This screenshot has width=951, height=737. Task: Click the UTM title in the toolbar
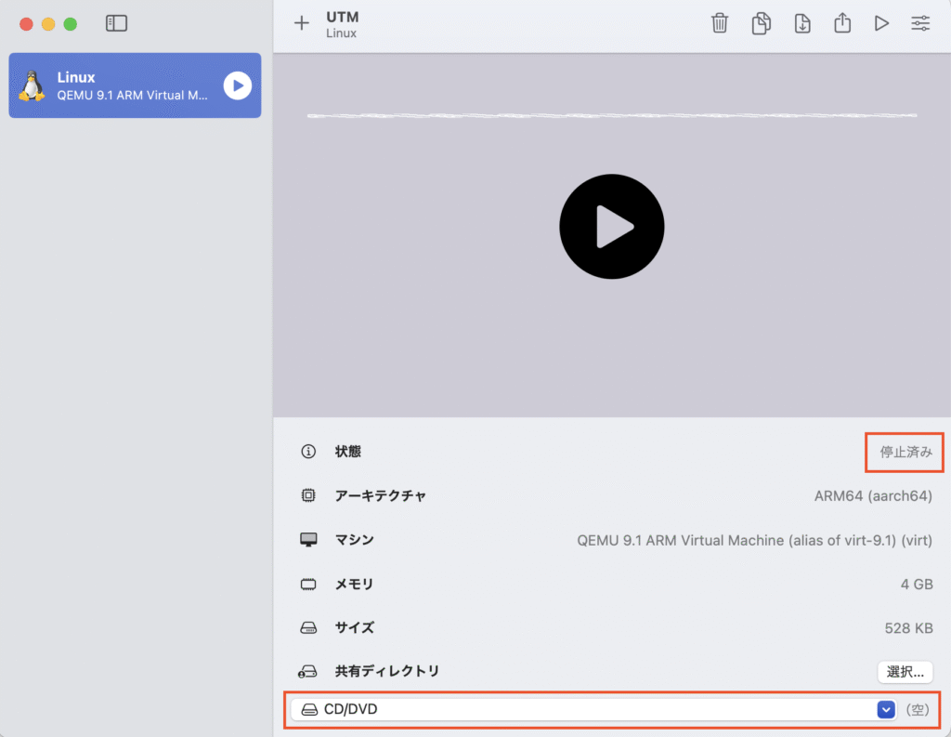342,17
